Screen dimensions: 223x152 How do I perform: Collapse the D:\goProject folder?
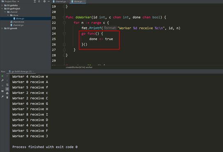[x=2, y=9]
